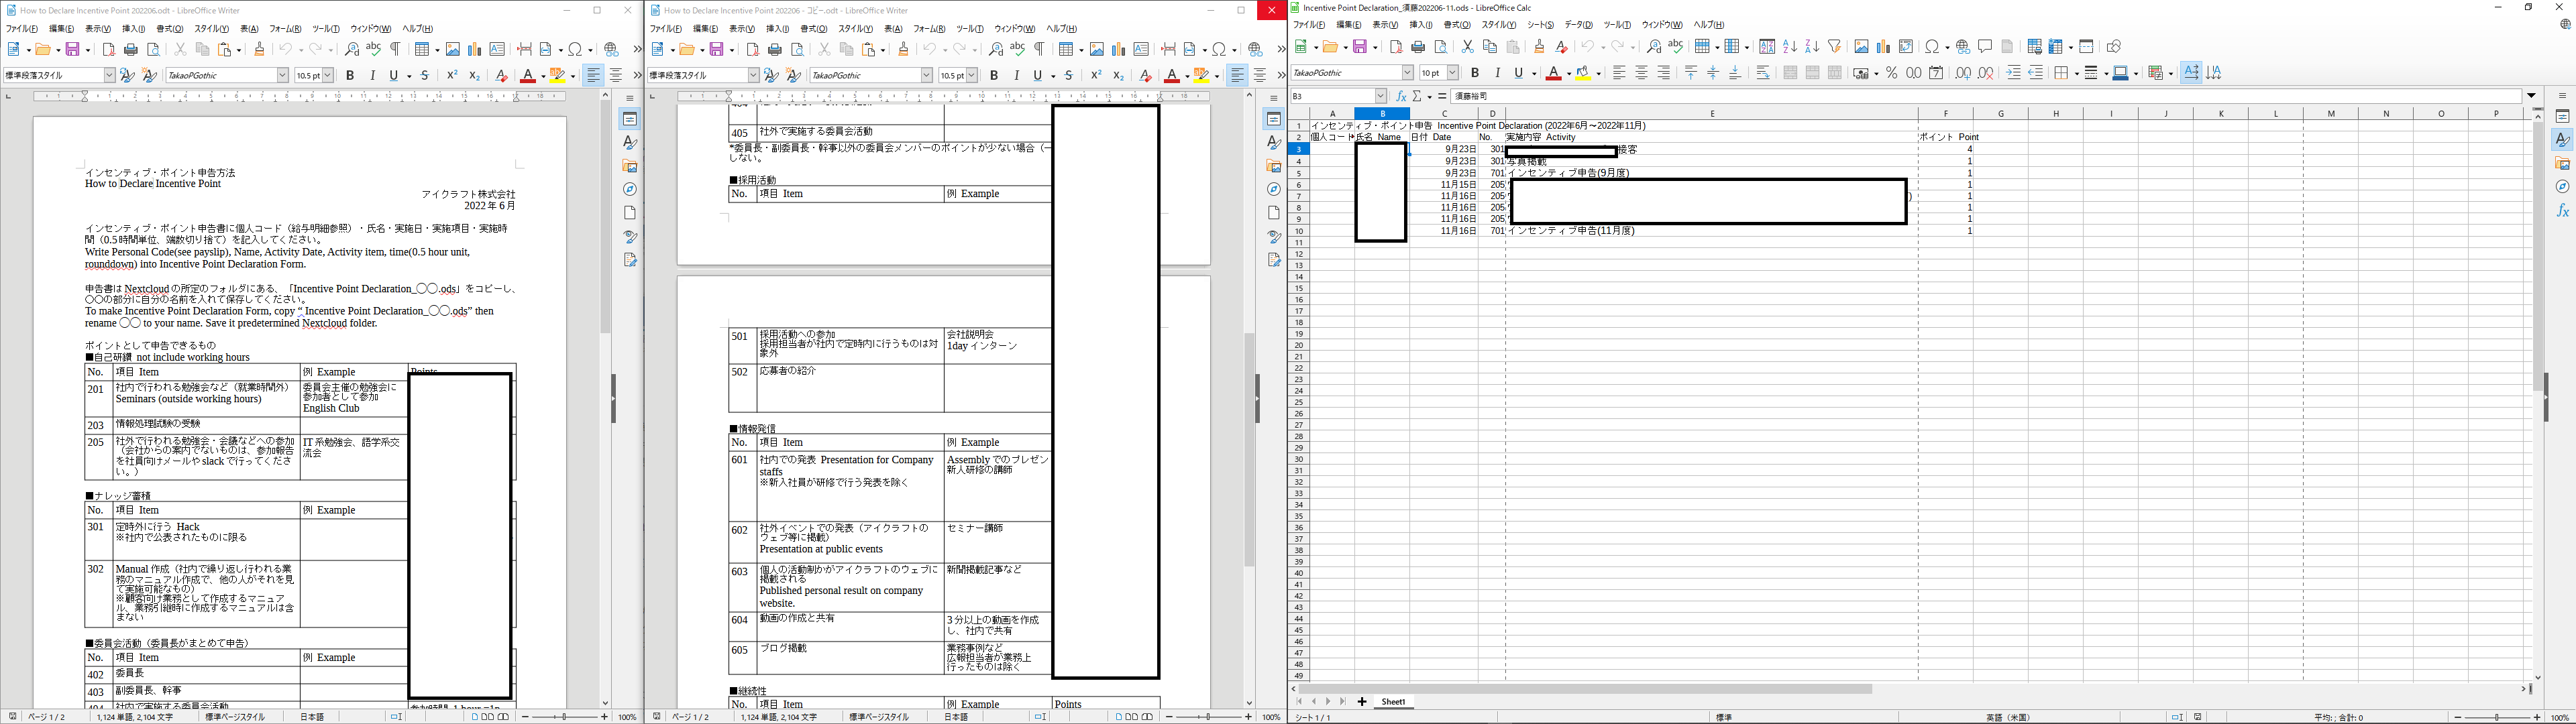Print the left Writer document
This screenshot has height=724, width=2576.
[131, 49]
